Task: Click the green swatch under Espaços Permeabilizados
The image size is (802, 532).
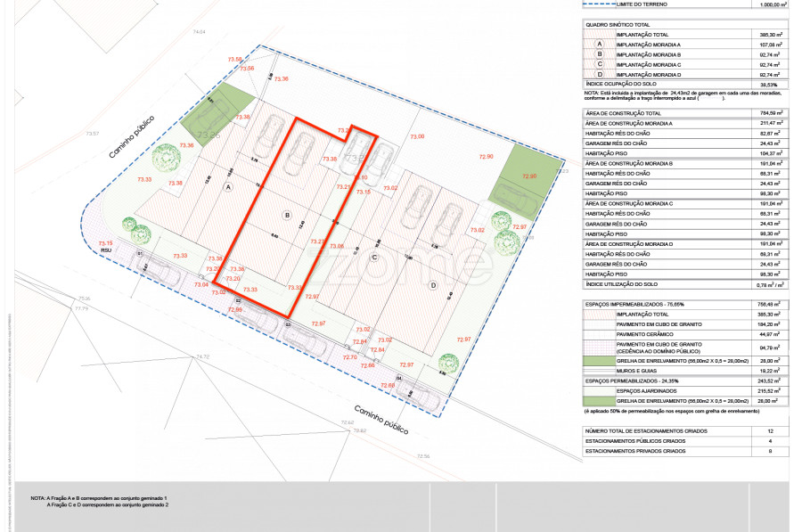Action: [600, 402]
